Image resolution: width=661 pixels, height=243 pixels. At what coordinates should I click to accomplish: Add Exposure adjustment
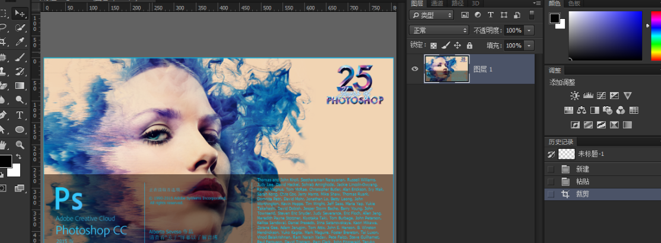coord(614,95)
